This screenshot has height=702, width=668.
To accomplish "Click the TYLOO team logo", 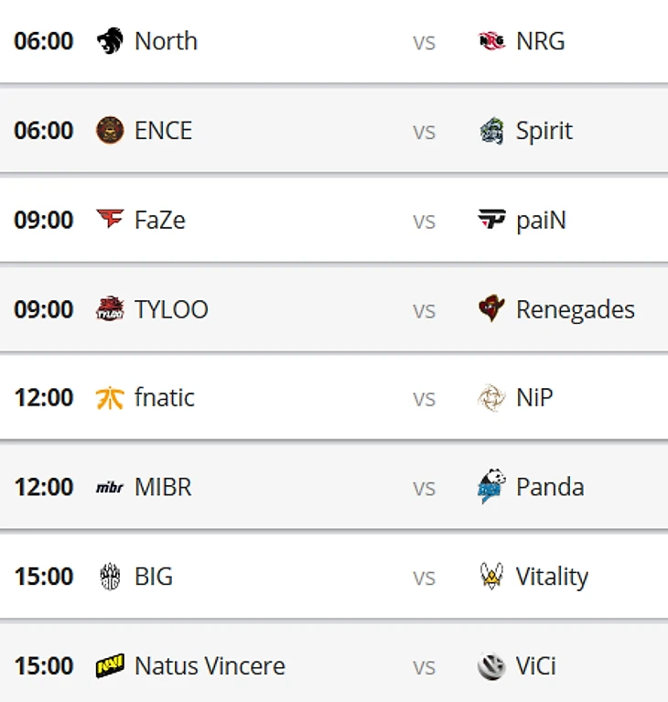I will [110, 308].
